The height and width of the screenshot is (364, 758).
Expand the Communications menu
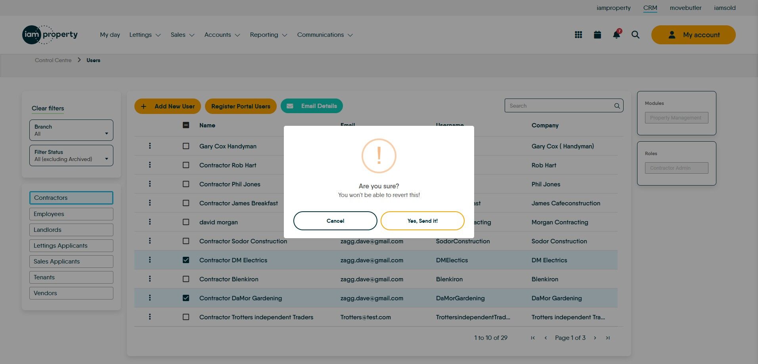pyautogui.click(x=325, y=35)
